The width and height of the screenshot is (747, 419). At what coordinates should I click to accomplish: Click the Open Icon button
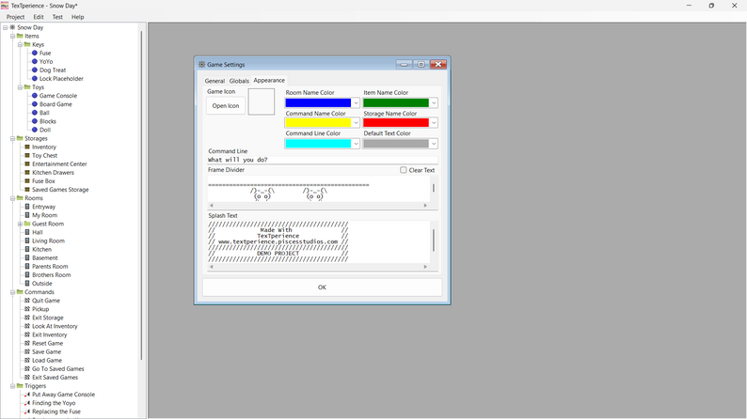coord(226,105)
